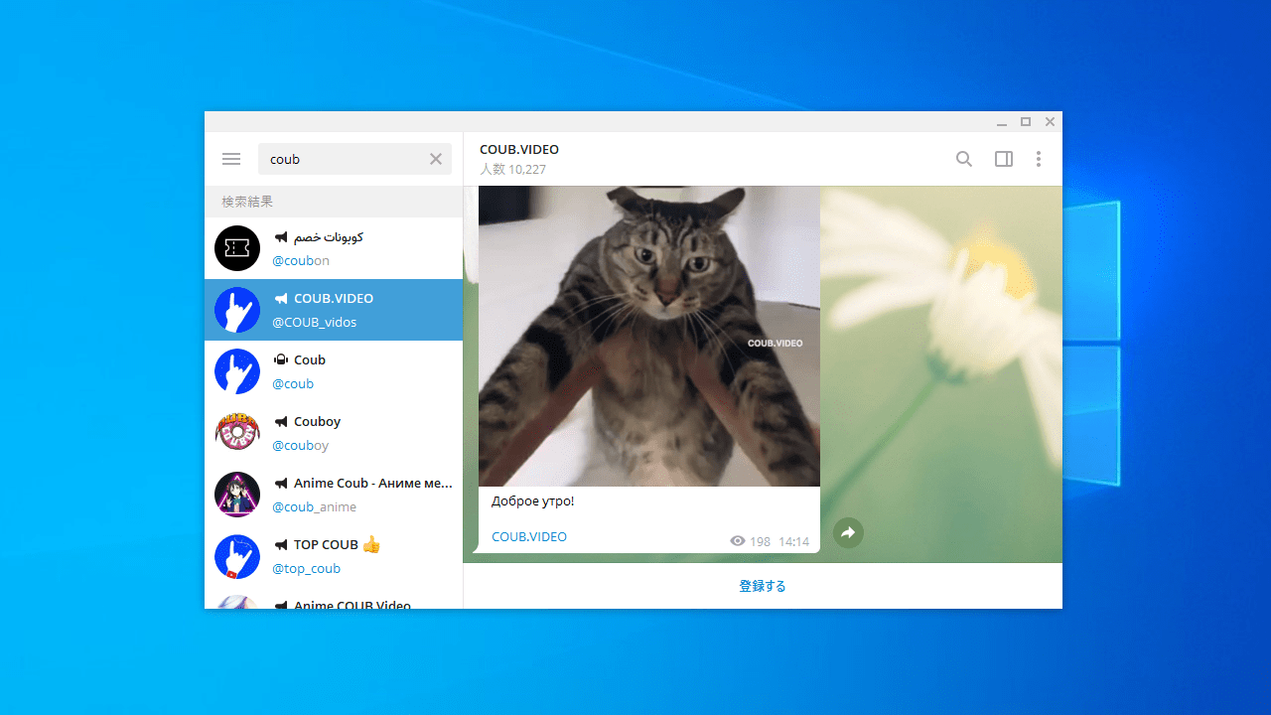This screenshot has height=715, width=1271.
Task: Click the black ticket avatar of @coubon
Action: click(237, 248)
